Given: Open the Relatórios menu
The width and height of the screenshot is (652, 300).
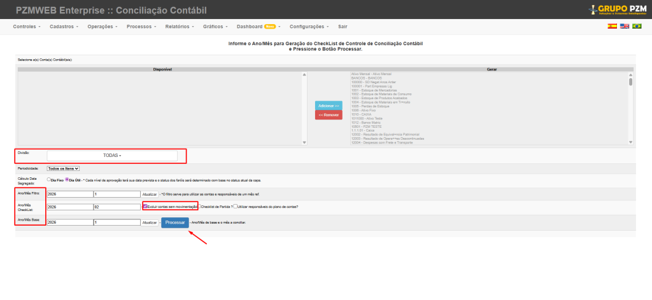Looking at the screenshot, I should [179, 27].
